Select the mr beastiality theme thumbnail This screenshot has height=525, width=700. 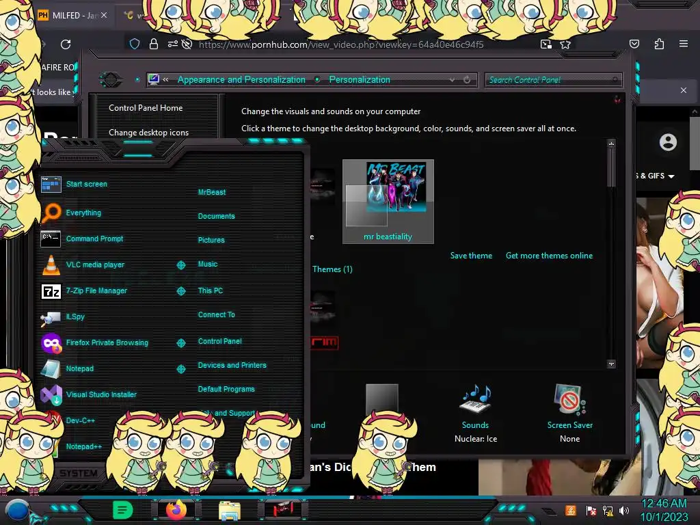[x=388, y=202]
